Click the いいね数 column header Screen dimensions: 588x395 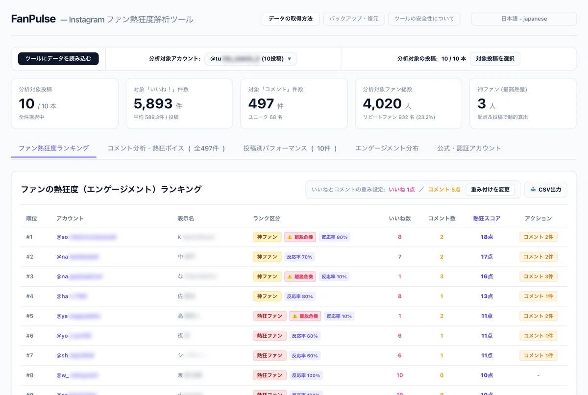400,219
